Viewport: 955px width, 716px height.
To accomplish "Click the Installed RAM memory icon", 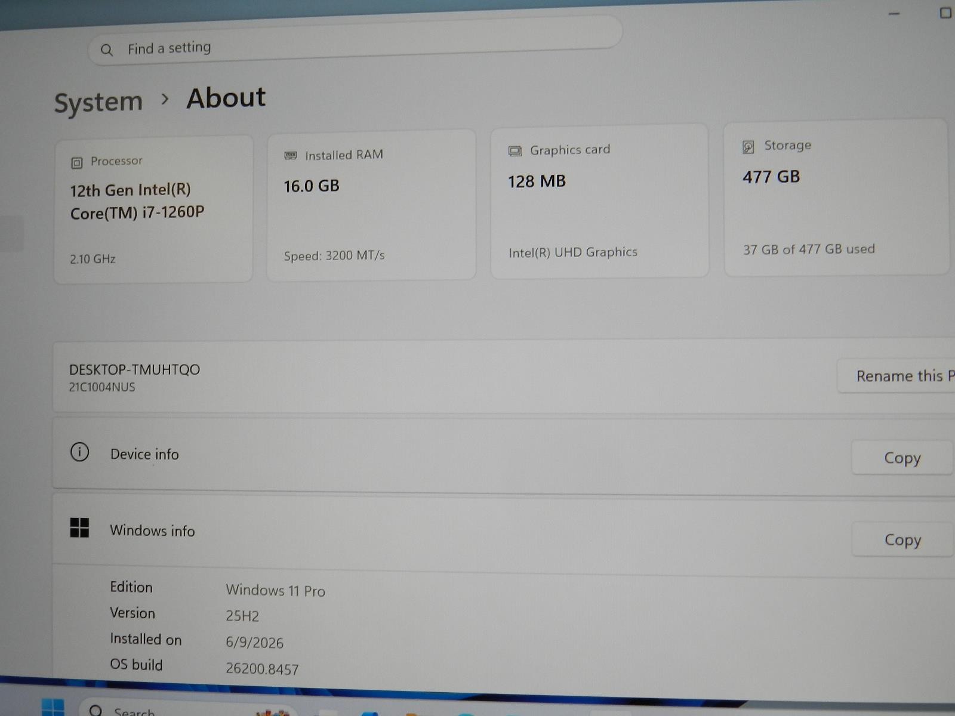I will click(x=291, y=156).
